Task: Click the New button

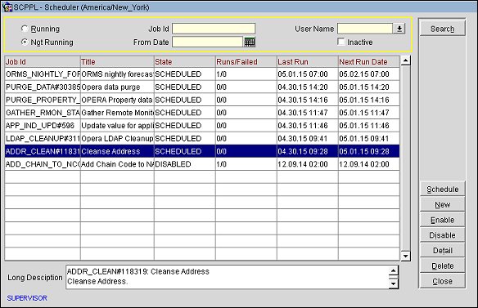Action: [x=442, y=204]
